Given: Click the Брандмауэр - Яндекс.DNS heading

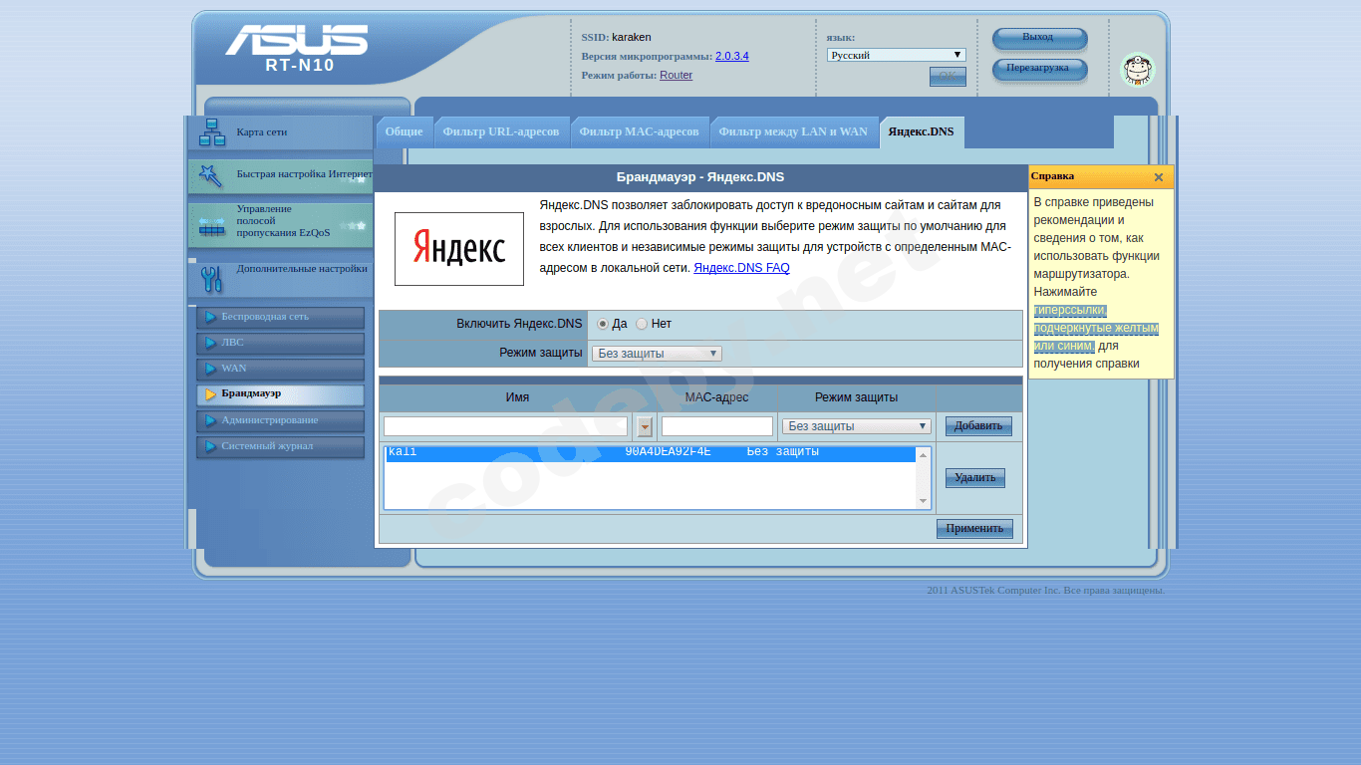Looking at the screenshot, I should 700,177.
